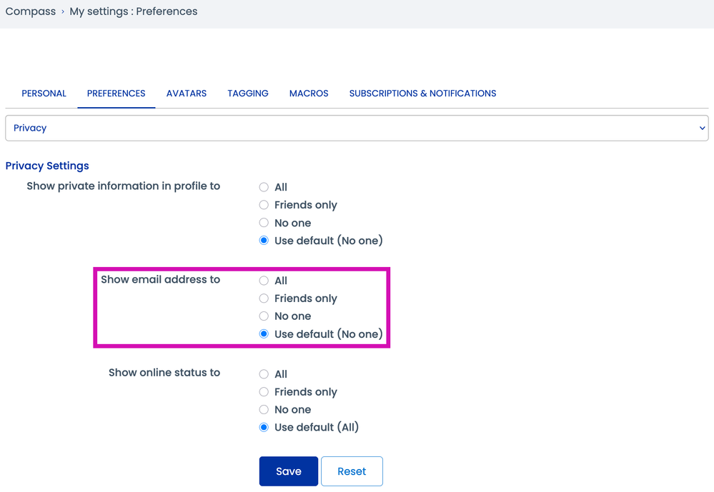Go to the Tagging tab
The image size is (714, 492).
pyautogui.click(x=248, y=94)
